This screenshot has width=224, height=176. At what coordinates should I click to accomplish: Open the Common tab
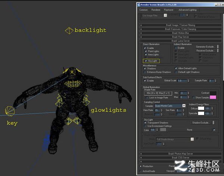pos(144,10)
